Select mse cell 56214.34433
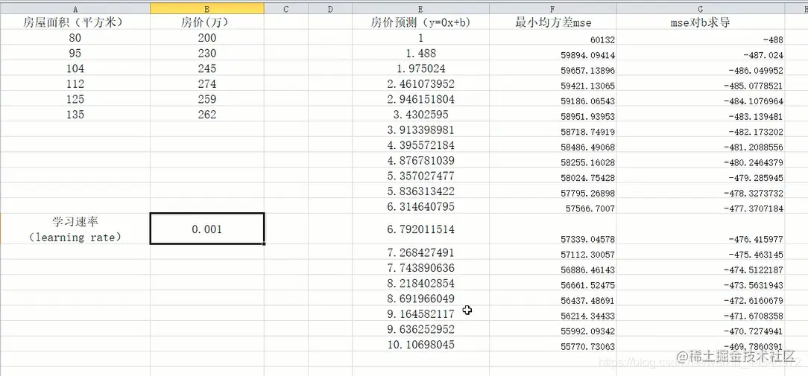Viewport: 808px width, 376px height. coord(553,313)
